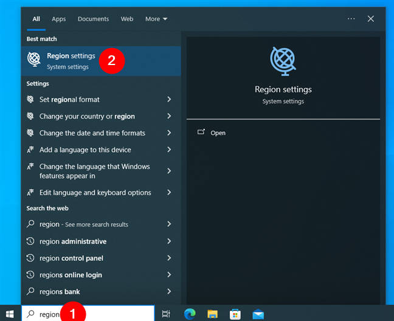
Task: Select region control panel suggestion
Action: (x=101, y=258)
